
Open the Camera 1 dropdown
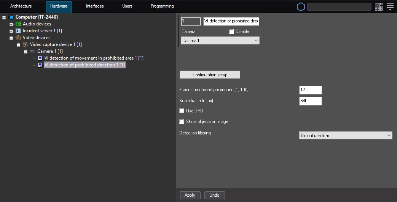click(x=220, y=40)
